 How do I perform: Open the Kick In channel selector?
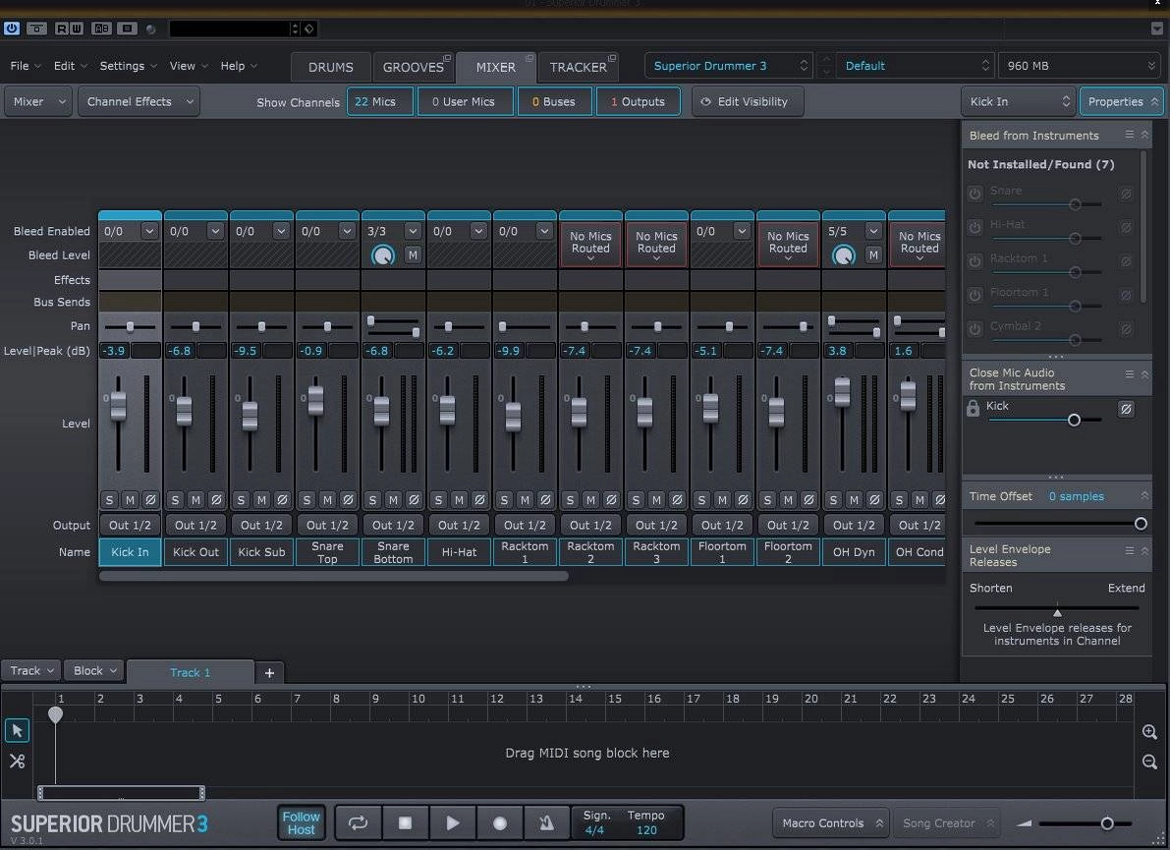[x=1019, y=101]
